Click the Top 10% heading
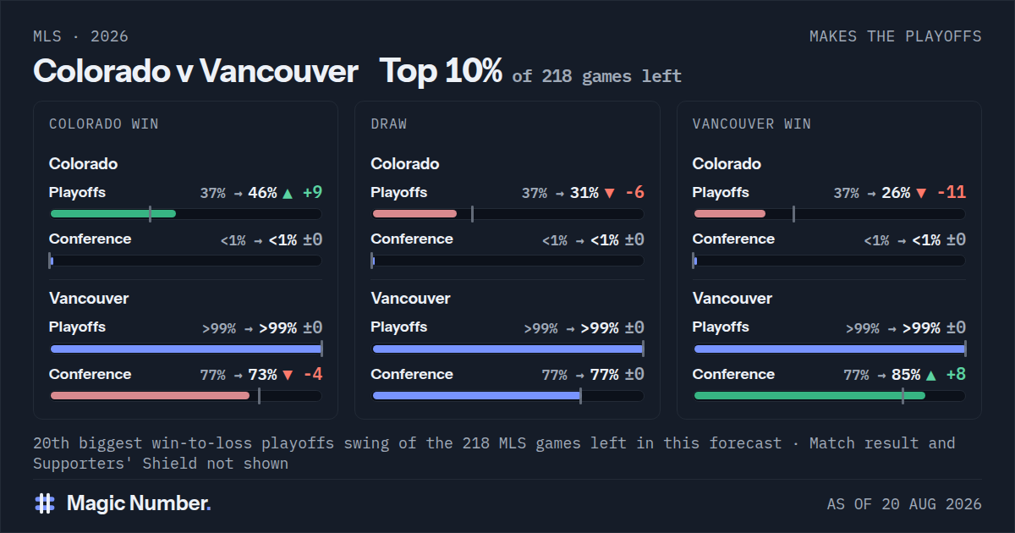The image size is (1015, 533). click(x=441, y=71)
